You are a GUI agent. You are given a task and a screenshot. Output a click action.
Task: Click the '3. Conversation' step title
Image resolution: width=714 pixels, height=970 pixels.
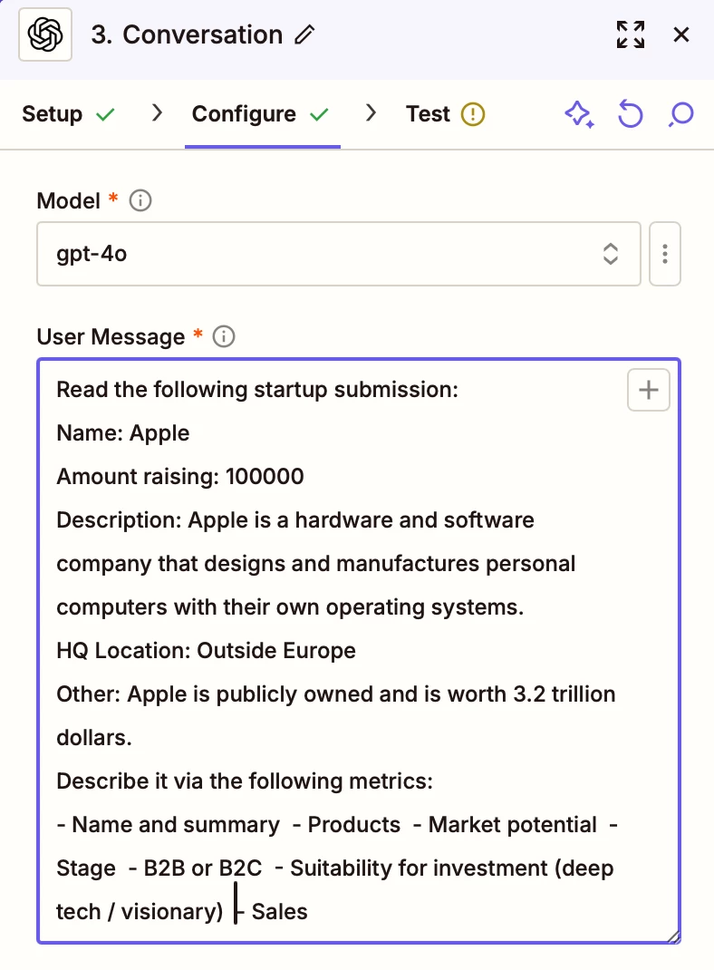pyautogui.click(x=188, y=34)
